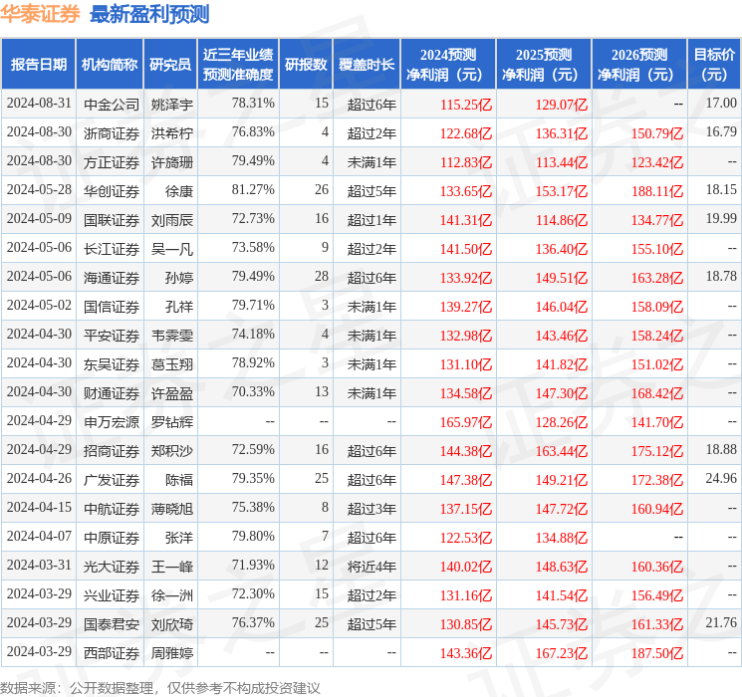The height and width of the screenshot is (697, 742).
Task: Click analyst name 许旖珊
Action: click(x=172, y=162)
